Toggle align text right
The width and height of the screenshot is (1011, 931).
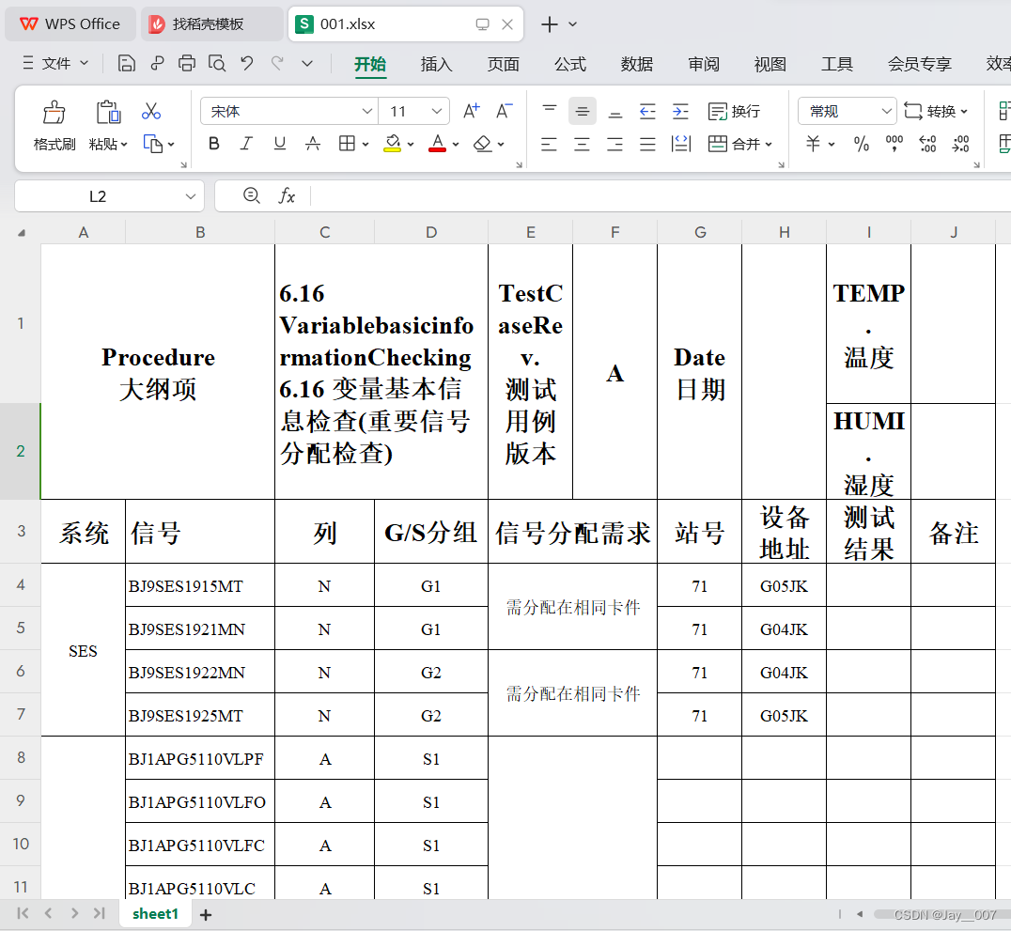[615, 144]
